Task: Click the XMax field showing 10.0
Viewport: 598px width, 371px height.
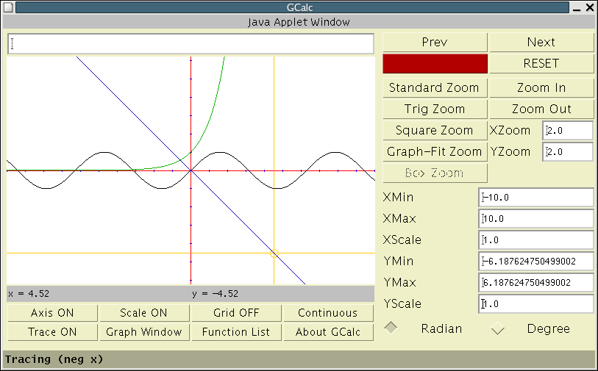Action: 535,219
